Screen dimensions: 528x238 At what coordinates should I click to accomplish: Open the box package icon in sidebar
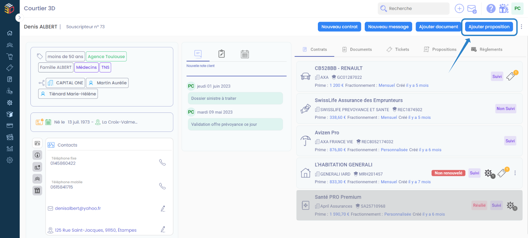coord(10,114)
